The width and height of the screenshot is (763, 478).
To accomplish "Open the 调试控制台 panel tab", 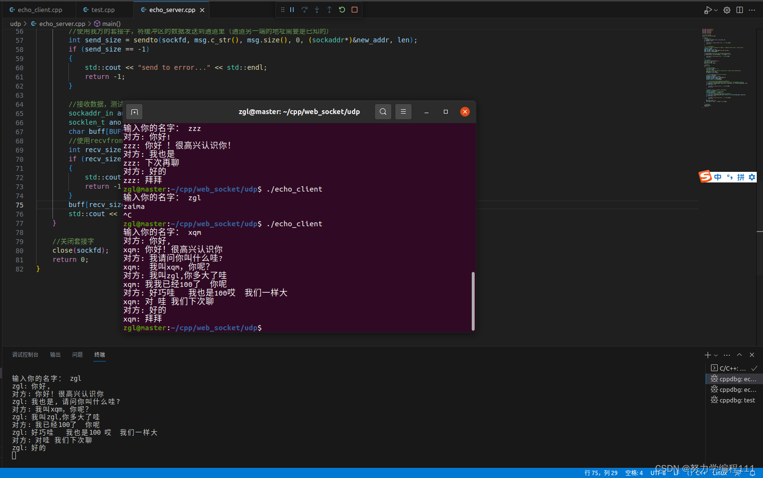I will coord(25,355).
